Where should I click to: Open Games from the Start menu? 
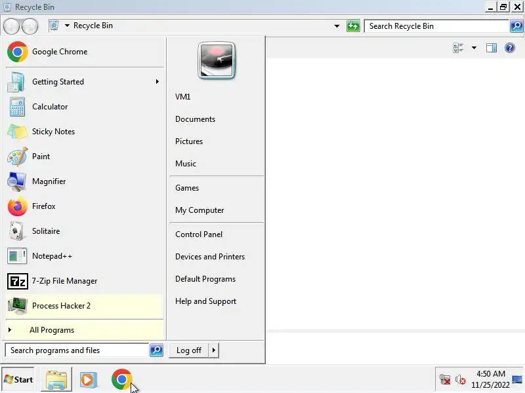(187, 188)
